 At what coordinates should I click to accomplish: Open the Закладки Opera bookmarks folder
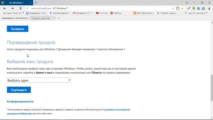click(x=13, y=13)
